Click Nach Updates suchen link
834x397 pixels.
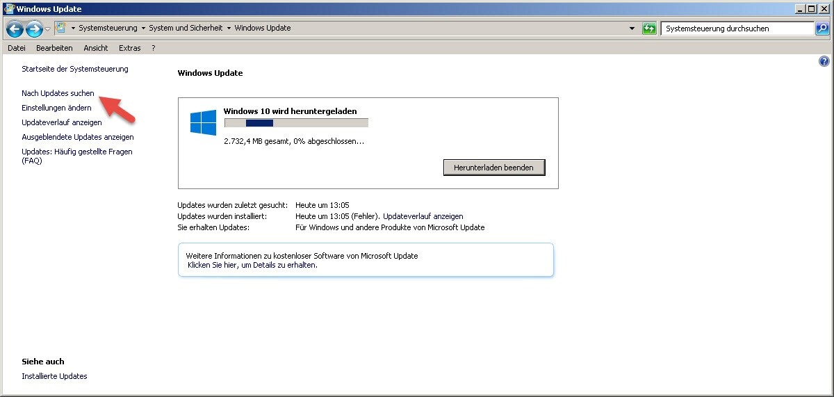coord(58,93)
